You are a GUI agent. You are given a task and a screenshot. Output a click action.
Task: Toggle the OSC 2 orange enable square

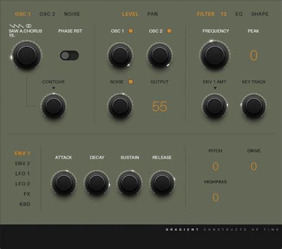(169, 31)
